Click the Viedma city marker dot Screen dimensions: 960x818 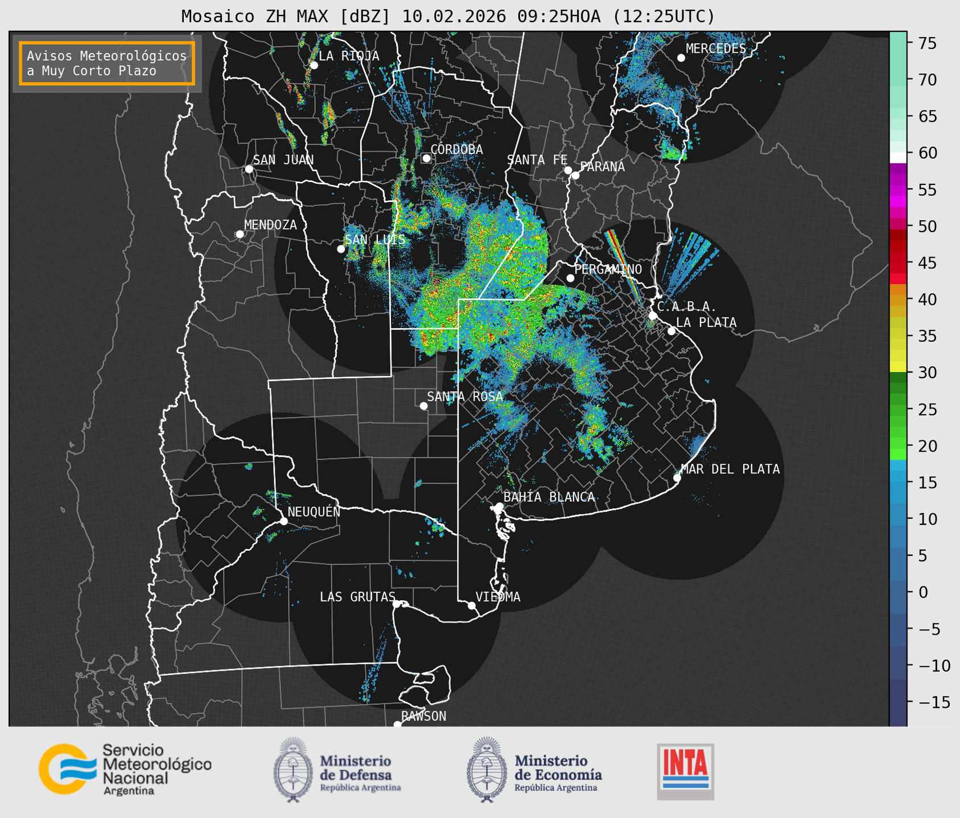point(472,605)
